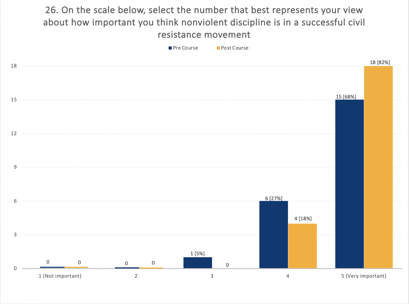Click the Pre Course bar for rating 4
The width and height of the screenshot is (409, 304).
[274, 235]
